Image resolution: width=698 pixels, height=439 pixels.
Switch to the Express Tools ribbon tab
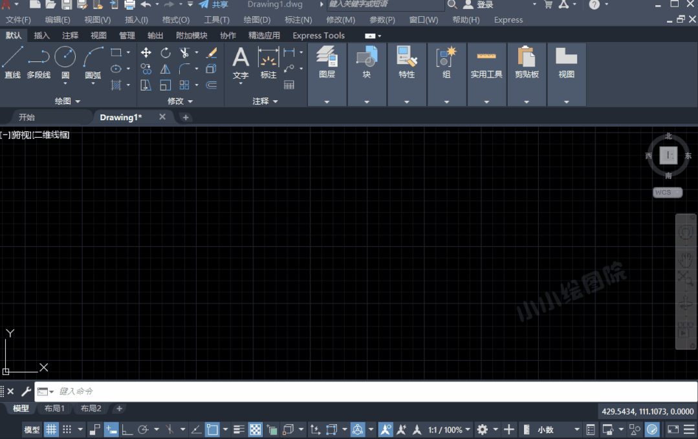click(x=319, y=36)
